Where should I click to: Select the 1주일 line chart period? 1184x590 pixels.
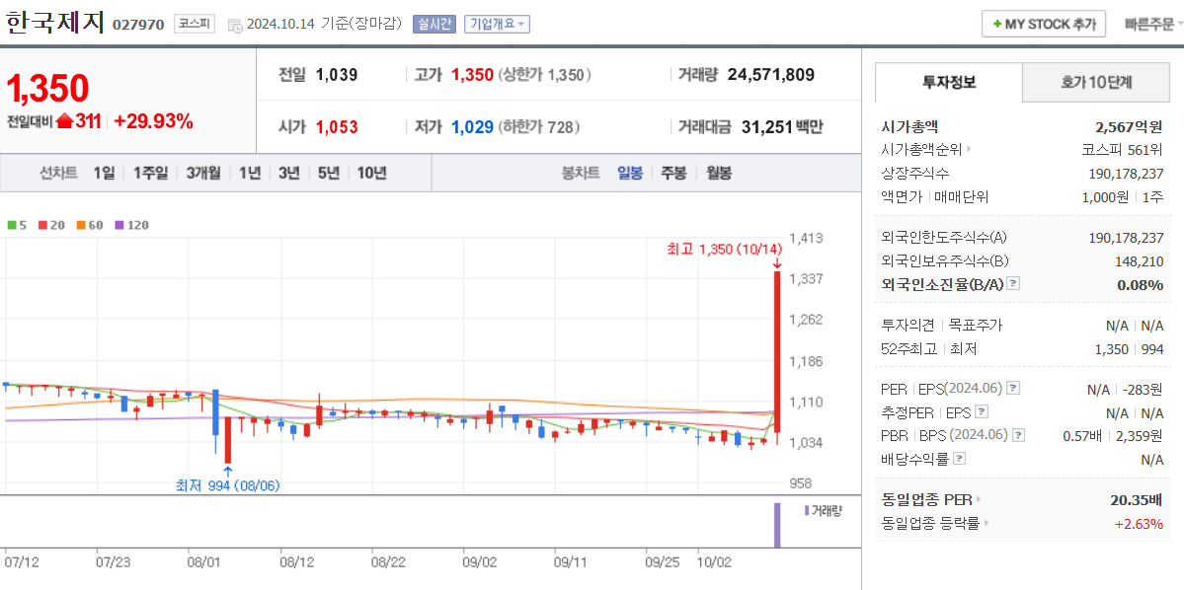151,173
